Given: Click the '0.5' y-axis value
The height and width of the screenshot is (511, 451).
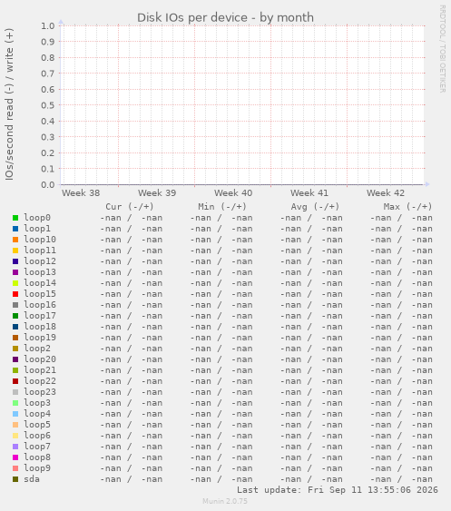Looking at the screenshot, I should [x=47, y=105].
